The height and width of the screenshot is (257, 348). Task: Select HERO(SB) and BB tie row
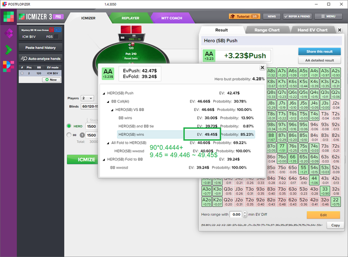click(186, 126)
